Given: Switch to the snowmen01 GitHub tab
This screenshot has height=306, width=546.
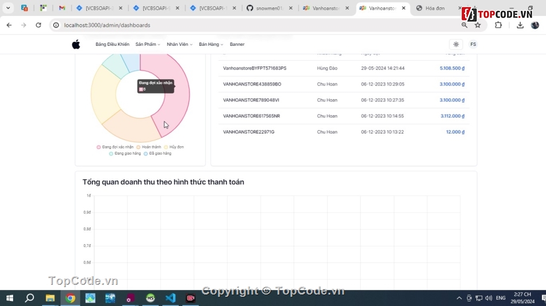Looking at the screenshot, I should [x=269, y=8].
